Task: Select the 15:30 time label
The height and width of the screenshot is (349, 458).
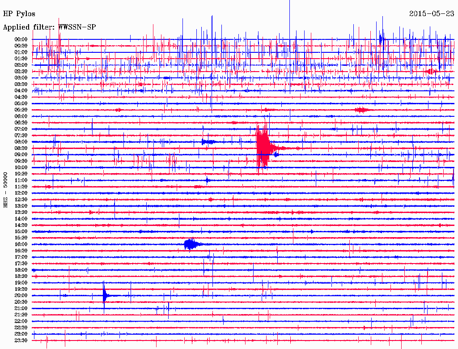Action: pyautogui.click(x=21, y=238)
